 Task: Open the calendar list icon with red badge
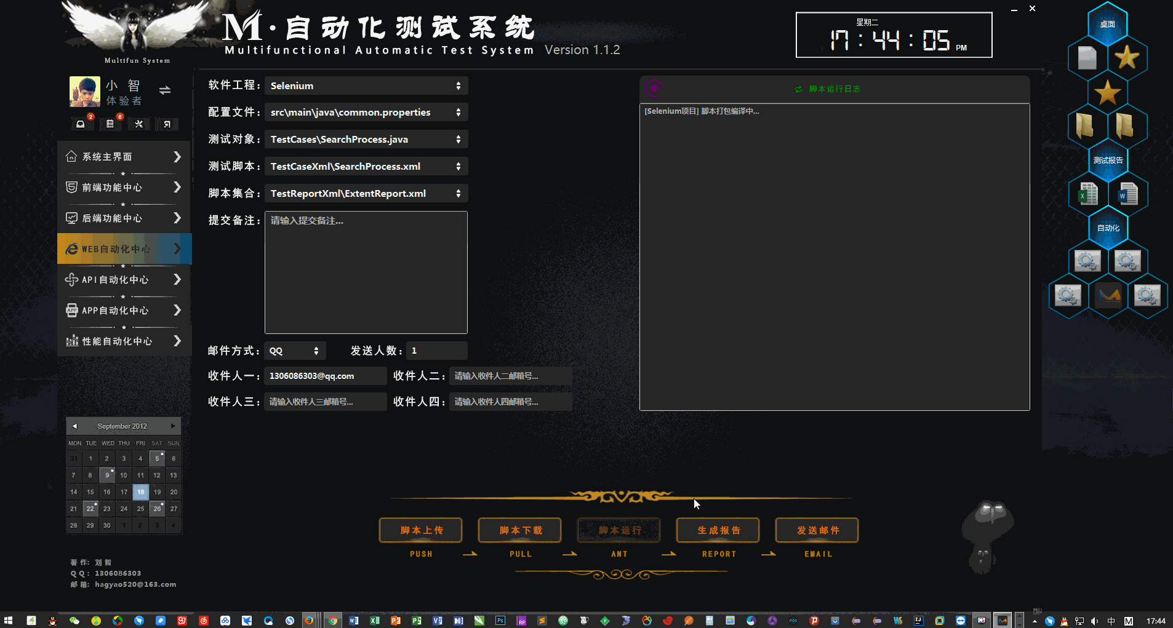110,124
